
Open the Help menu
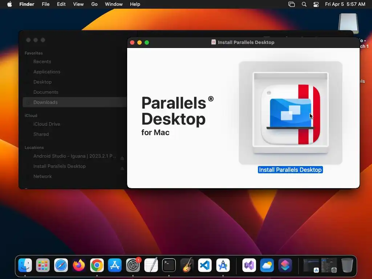click(135, 4)
